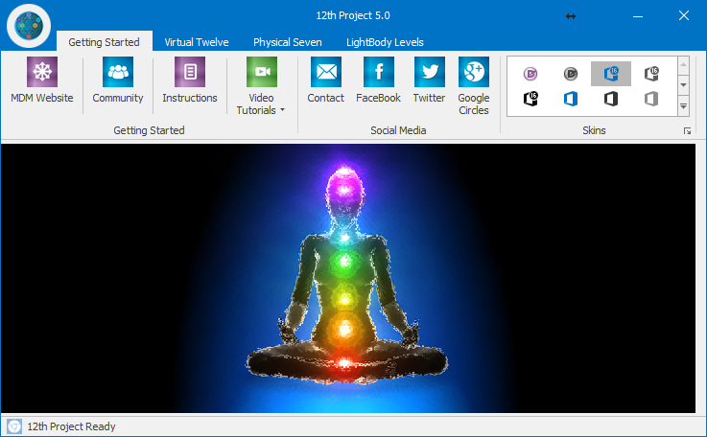Click the status bar circular icon
This screenshot has width=707, height=437.
click(x=14, y=426)
